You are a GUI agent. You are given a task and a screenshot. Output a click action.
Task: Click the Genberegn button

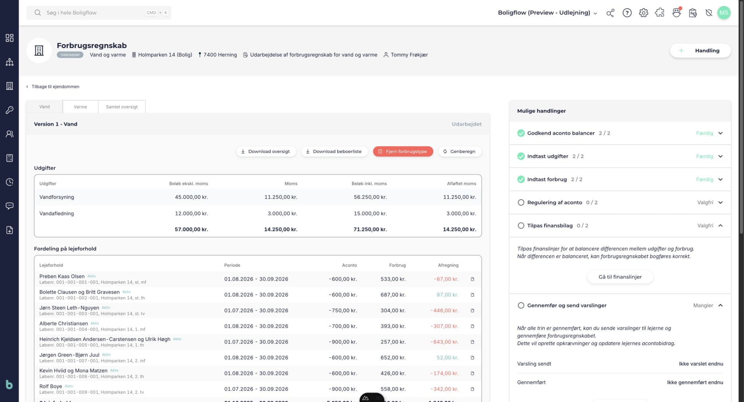click(x=460, y=151)
